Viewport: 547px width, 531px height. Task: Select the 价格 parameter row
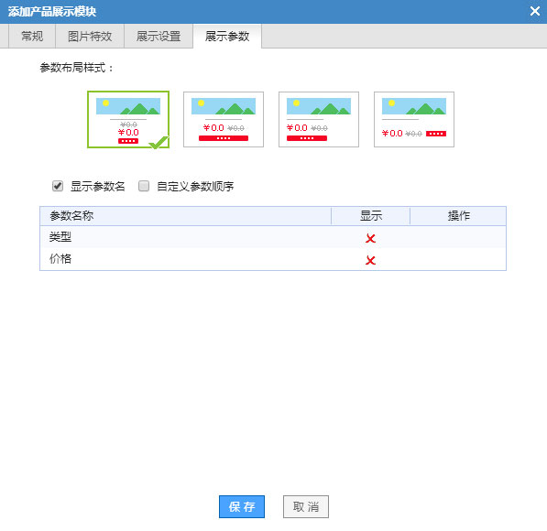[273, 259]
